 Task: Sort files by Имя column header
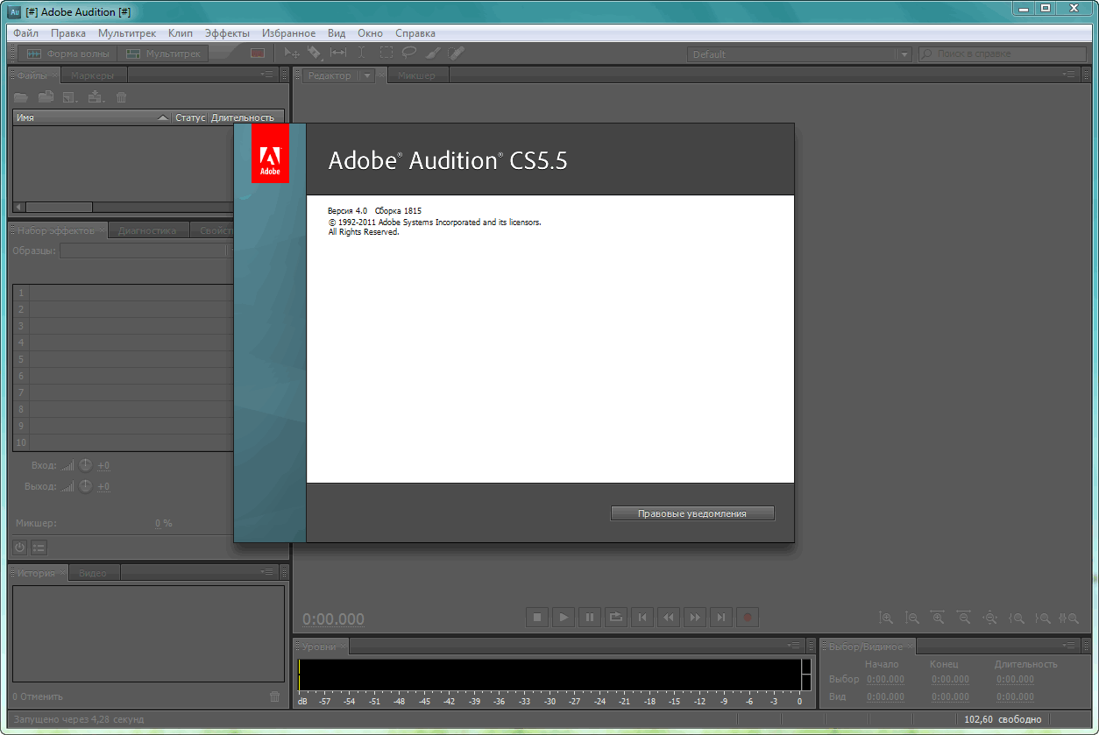point(88,117)
